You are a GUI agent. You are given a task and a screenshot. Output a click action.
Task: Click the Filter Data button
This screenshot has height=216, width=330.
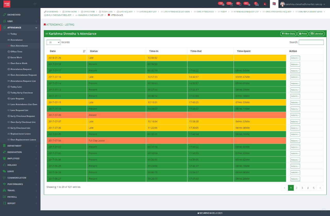(x=288, y=34)
